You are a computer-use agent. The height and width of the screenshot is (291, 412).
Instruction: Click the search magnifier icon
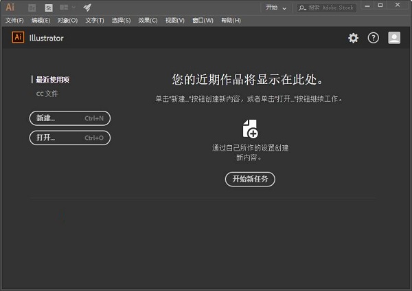click(x=302, y=8)
